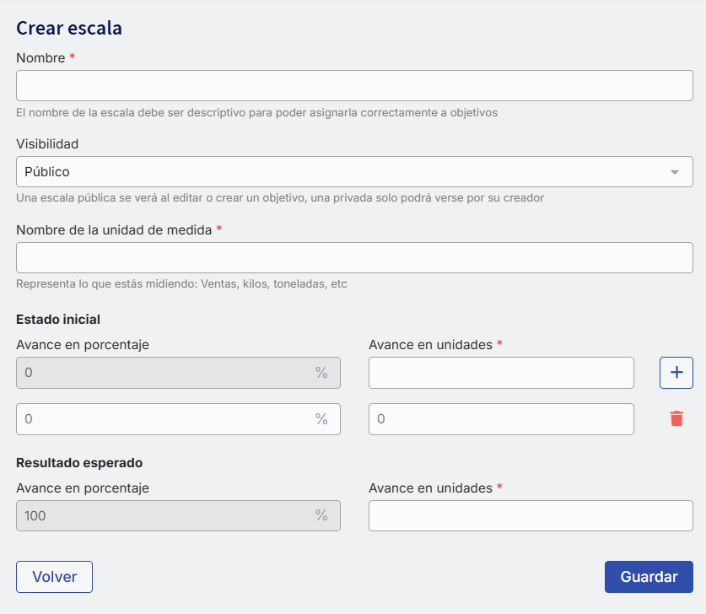Open the Público visibility combo box

(337, 172)
